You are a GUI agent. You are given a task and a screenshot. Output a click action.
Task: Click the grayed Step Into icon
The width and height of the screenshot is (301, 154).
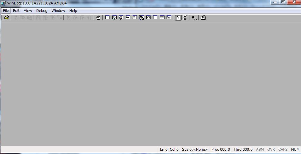point(68,18)
